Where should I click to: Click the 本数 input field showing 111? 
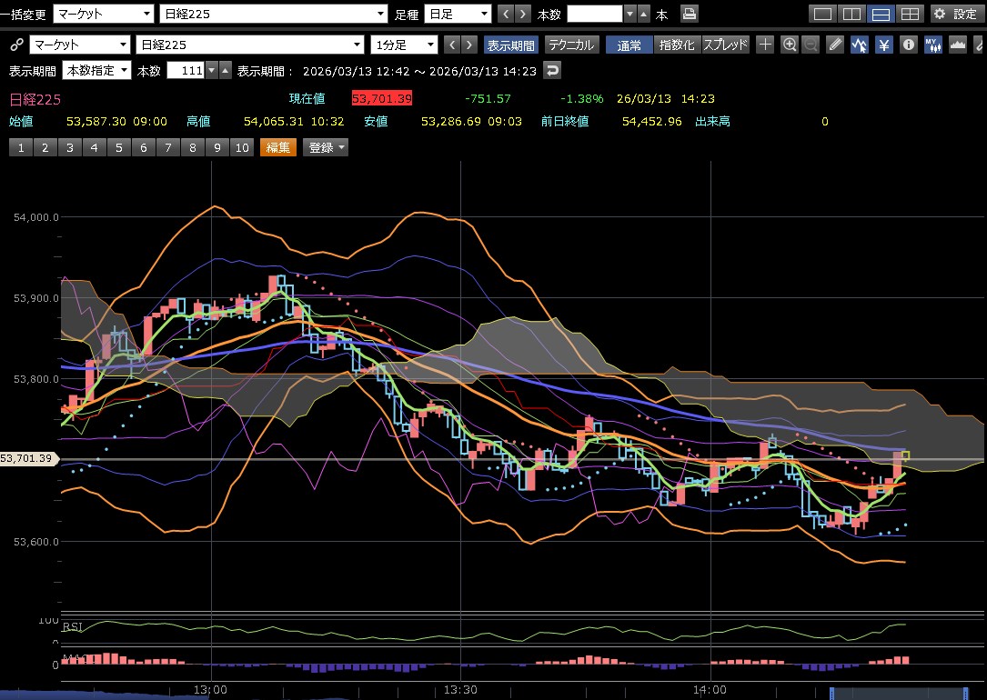[185, 70]
